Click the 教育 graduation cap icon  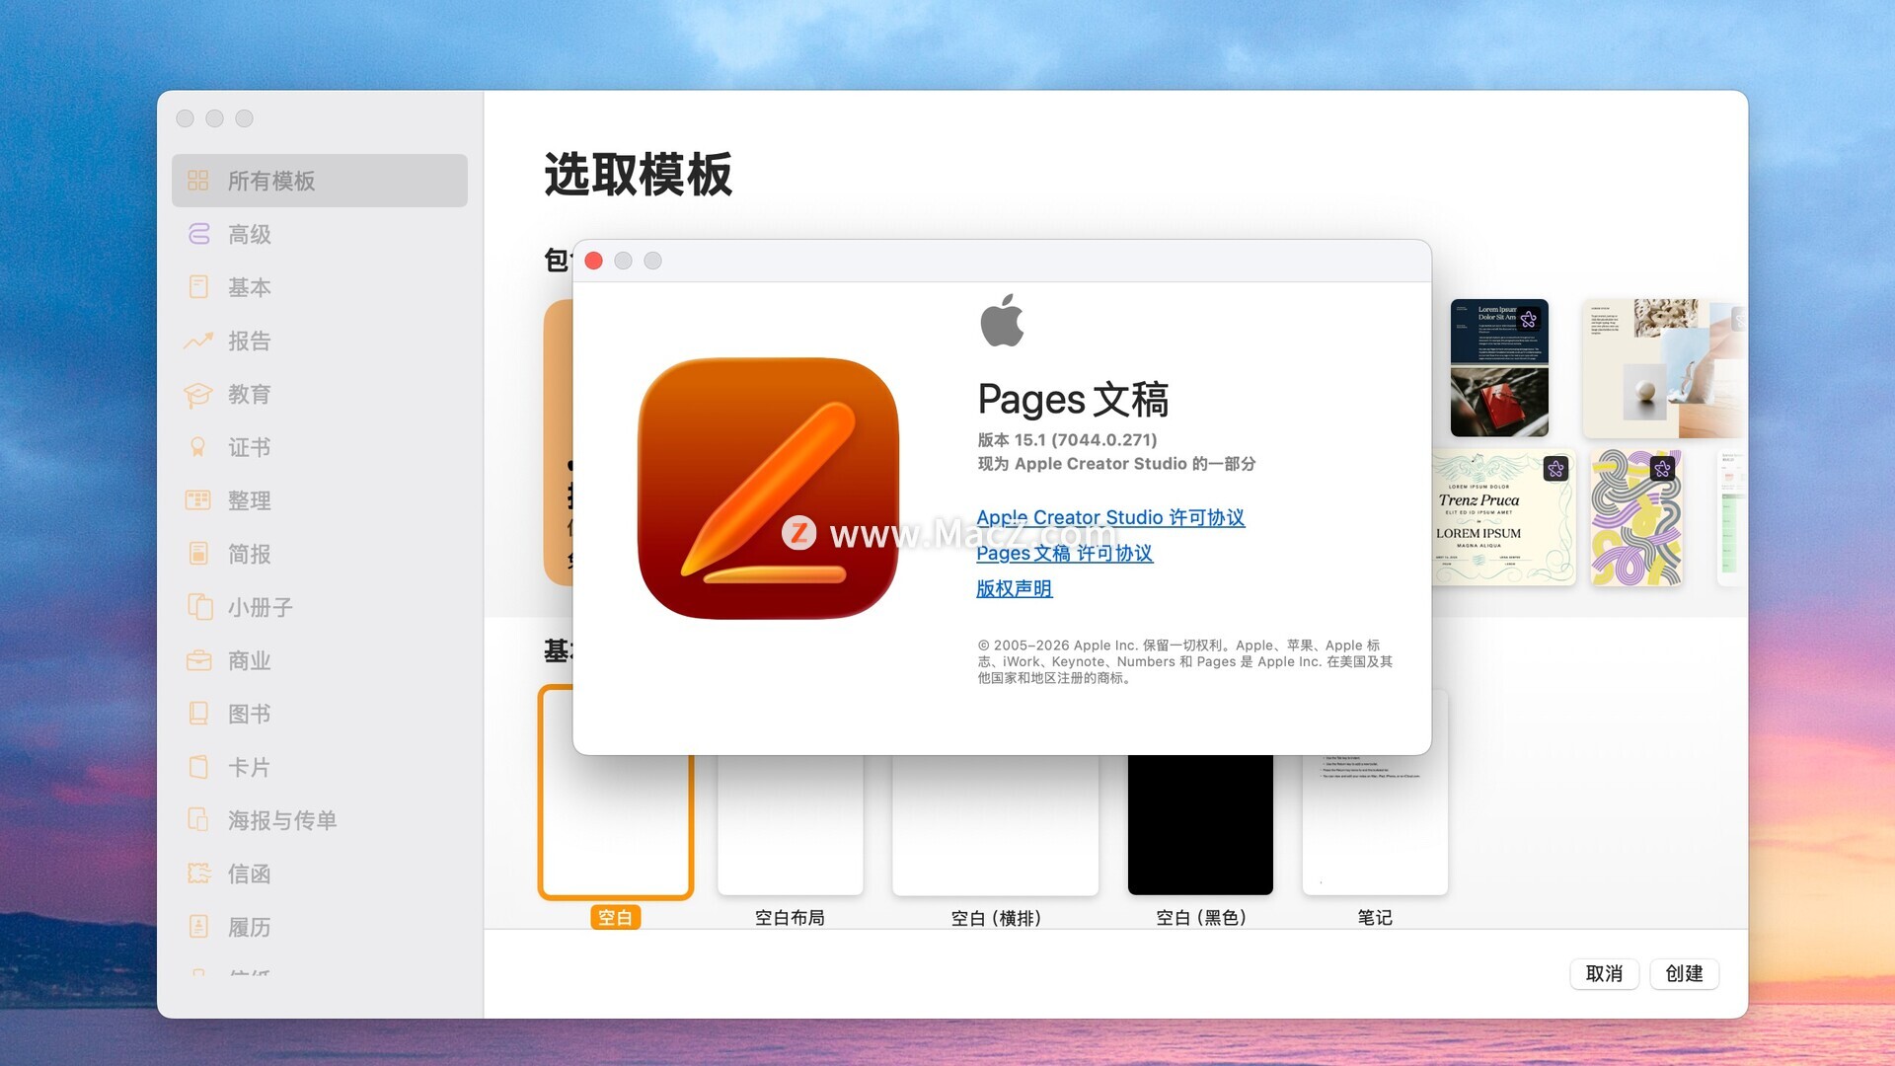(x=198, y=394)
